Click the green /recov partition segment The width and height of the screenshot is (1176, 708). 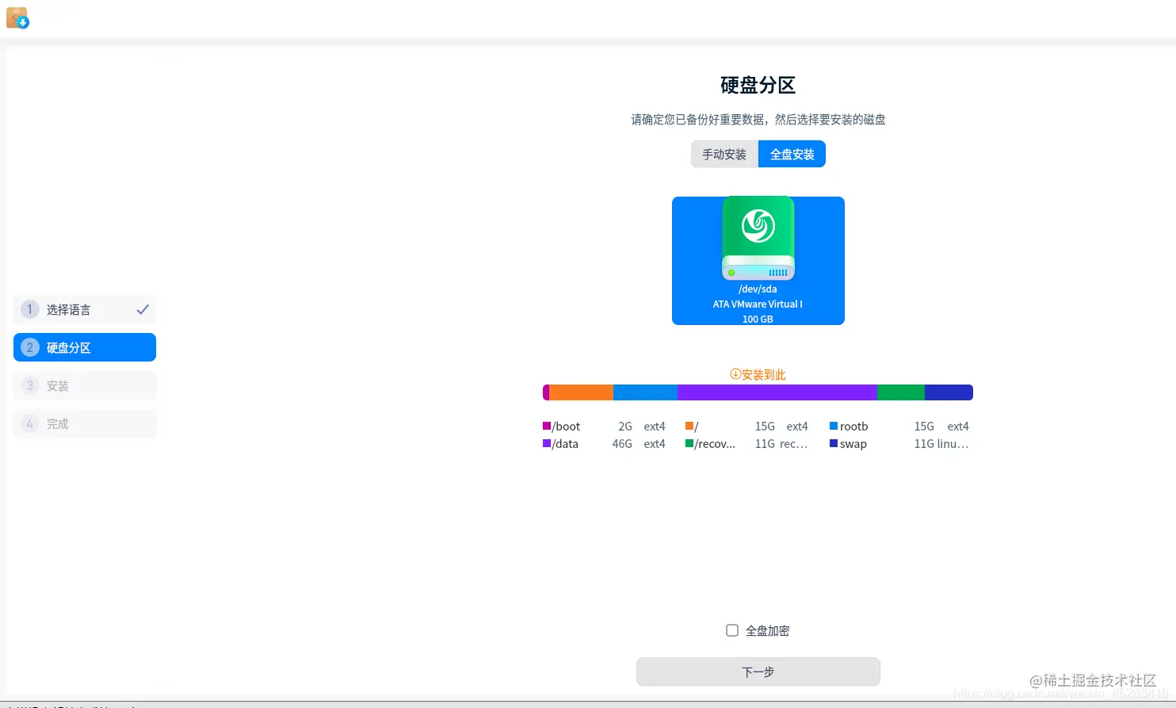(x=899, y=392)
